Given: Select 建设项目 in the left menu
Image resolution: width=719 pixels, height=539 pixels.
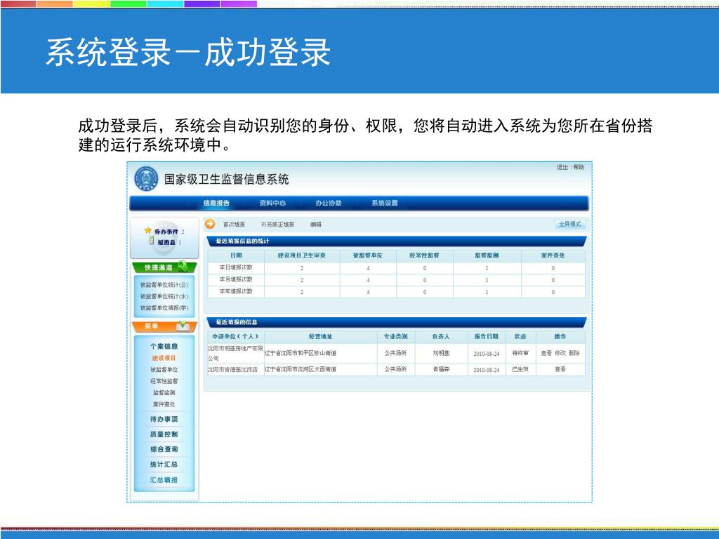Looking at the screenshot, I should click(x=164, y=358).
